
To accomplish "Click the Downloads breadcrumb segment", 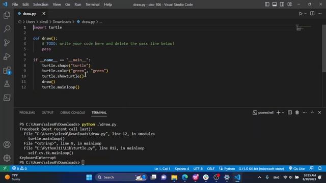I will [62, 22].
